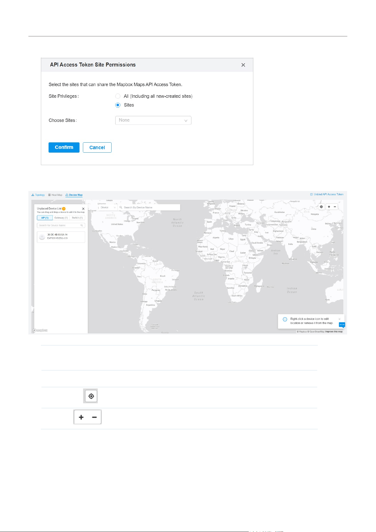
Task: Zoom in with the map plus button
Action: point(329,207)
